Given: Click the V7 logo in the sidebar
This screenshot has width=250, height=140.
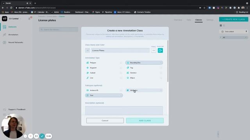Looking at the screenshot, I should click(x=4, y=19).
